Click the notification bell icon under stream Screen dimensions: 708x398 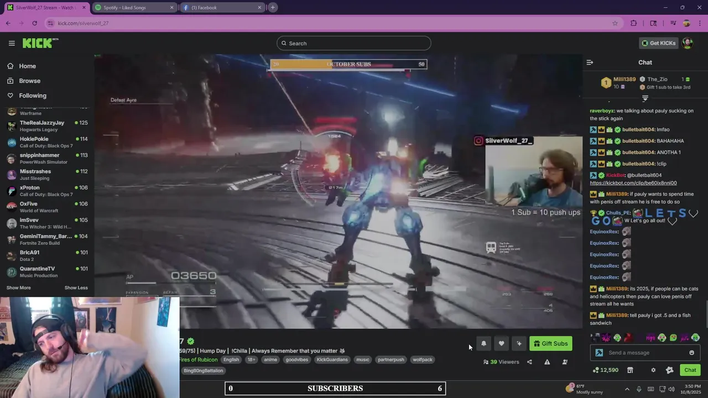click(x=483, y=344)
